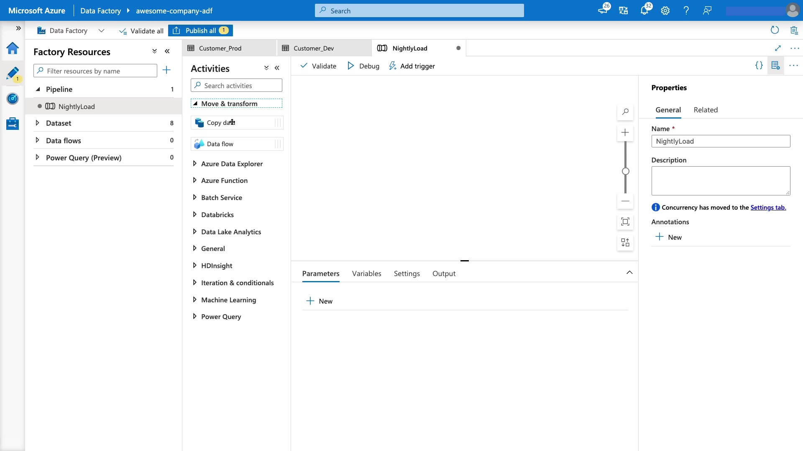Click the Publish all button
803x451 pixels.
point(201,30)
